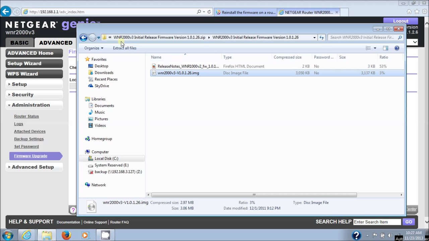Open the view options dropdown arrow
Screen dimensions: 429x241
[x=375, y=48]
